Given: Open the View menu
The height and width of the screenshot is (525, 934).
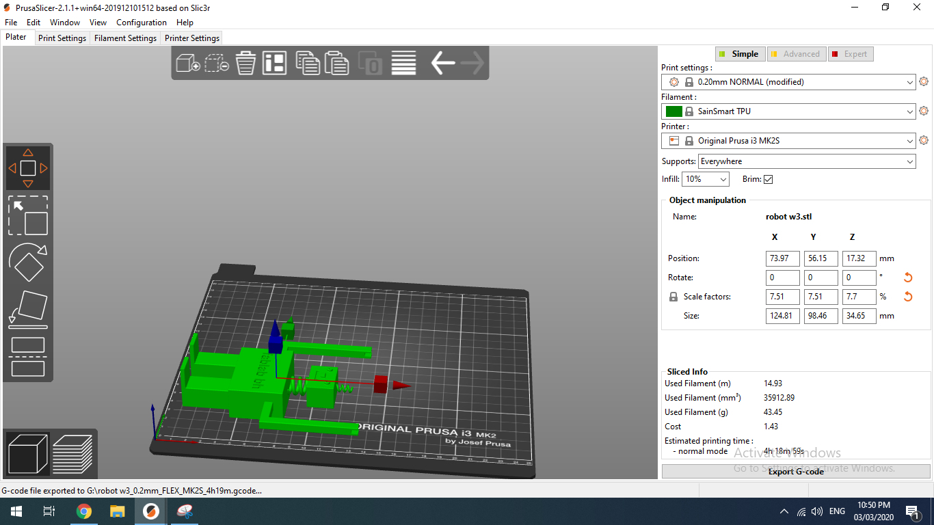Looking at the screenshot, I should click(98, 23).
